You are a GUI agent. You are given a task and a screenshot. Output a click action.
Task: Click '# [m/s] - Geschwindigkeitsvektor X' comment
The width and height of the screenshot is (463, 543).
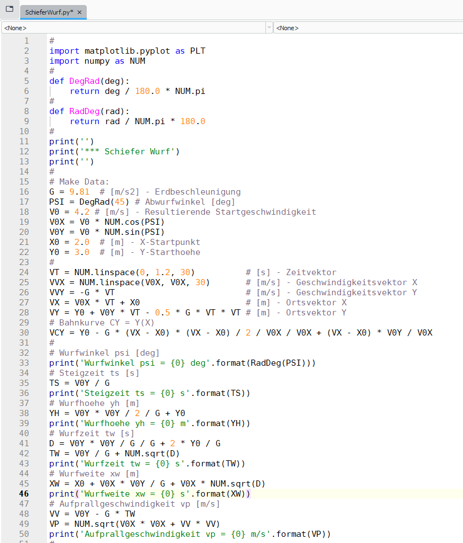click(331, 282)
